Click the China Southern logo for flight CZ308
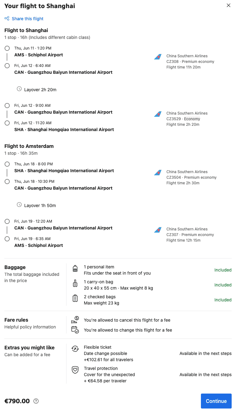Screen dimensions: 236x411 click(x=158, y=57)
